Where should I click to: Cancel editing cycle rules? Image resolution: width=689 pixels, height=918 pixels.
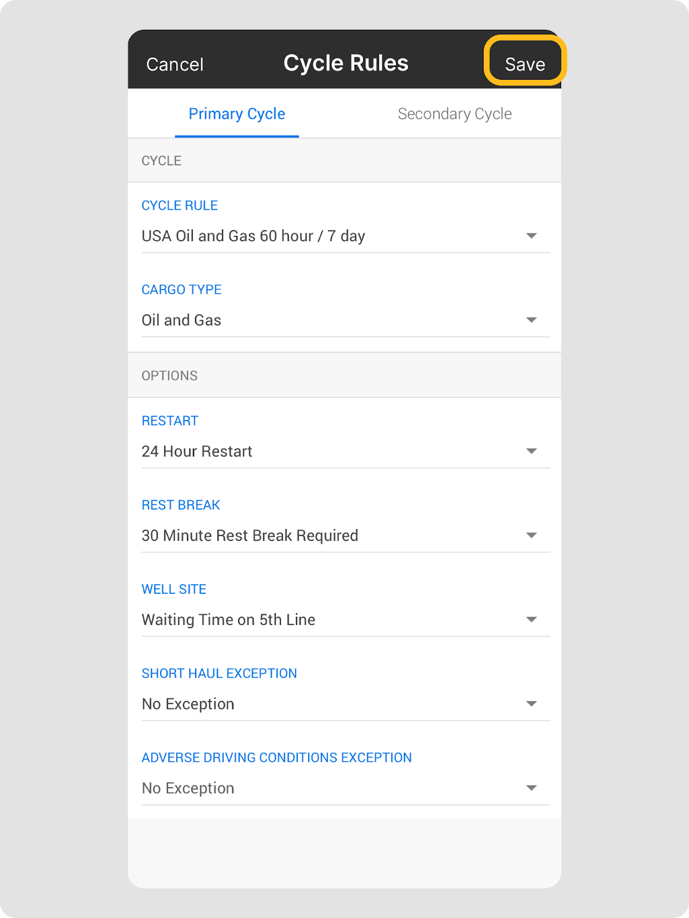(175, 64)
